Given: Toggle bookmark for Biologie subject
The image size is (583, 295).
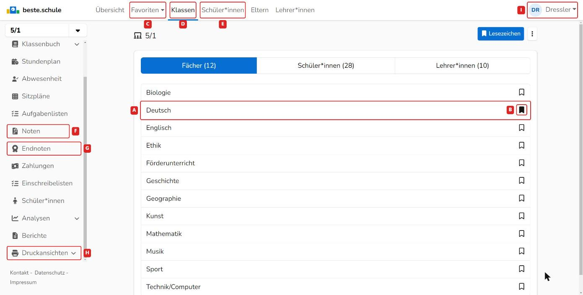Looking at the screenshot, I should pyautogui.click(x=521, y=92).
